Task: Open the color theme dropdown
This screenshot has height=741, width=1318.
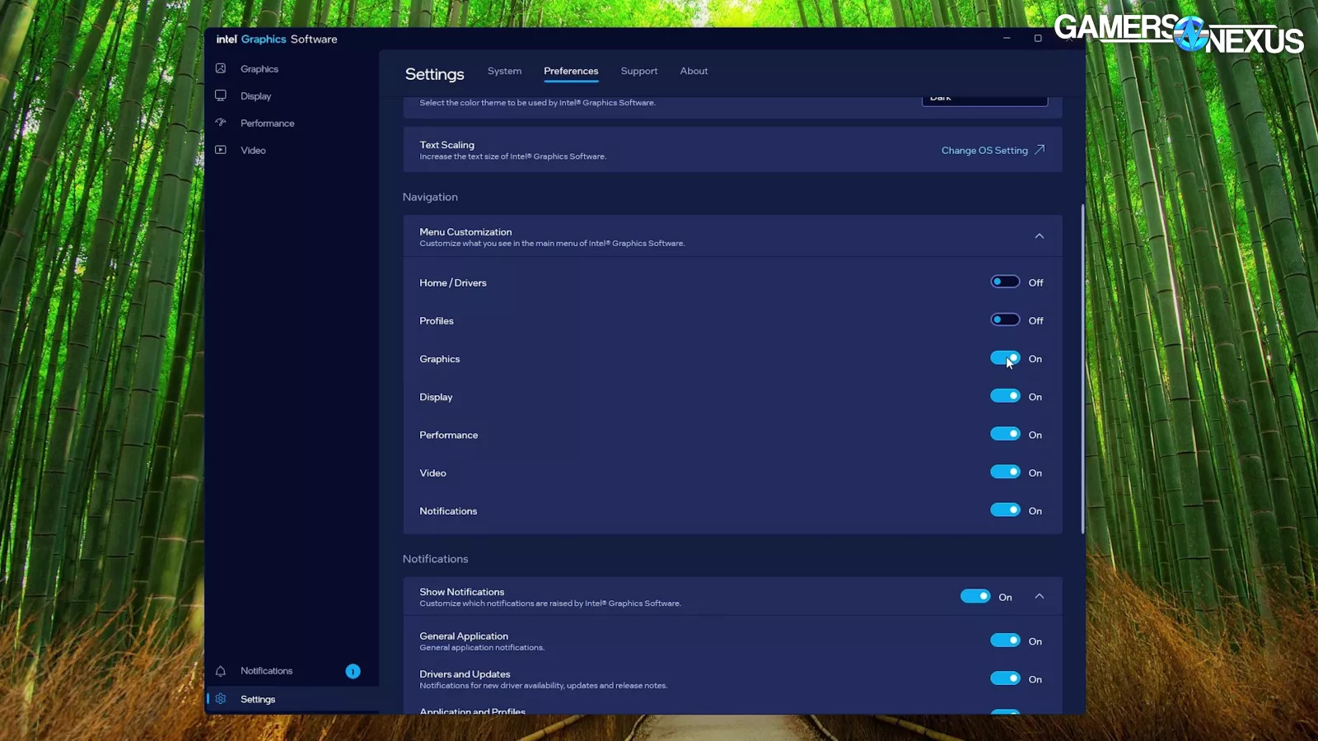Action: [984, 100]
